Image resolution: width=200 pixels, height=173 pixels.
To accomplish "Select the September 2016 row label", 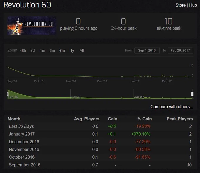I will coord(25,165).
